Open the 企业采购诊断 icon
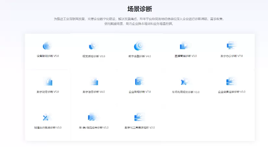 tap(139, 81)
